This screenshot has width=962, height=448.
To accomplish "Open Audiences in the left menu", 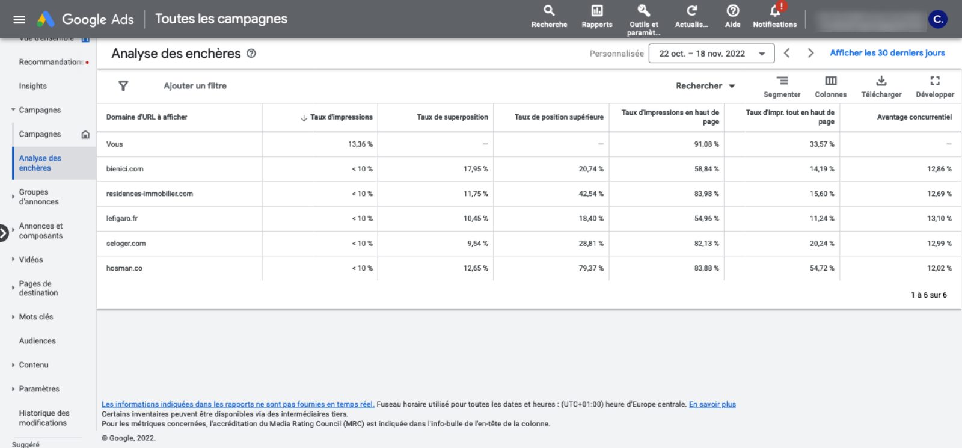I will tap(37, 341).
